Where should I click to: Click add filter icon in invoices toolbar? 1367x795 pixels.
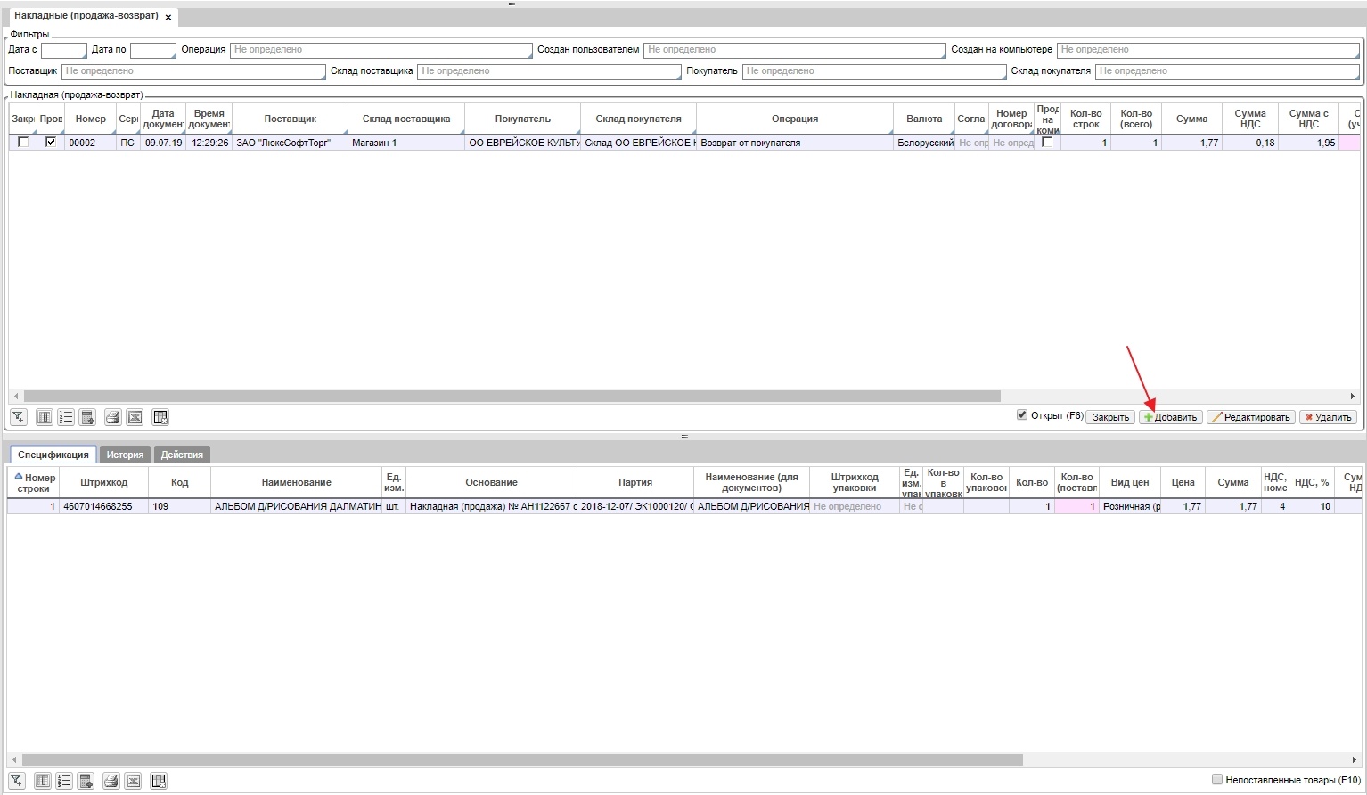coord(18,417)
